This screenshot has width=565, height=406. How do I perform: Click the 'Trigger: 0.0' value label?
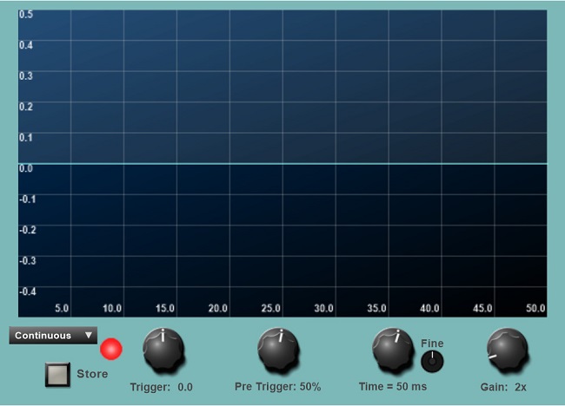coord(162,387)
